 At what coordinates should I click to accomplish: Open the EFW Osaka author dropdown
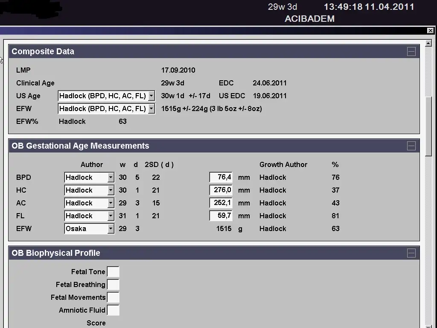pos(111,229)
